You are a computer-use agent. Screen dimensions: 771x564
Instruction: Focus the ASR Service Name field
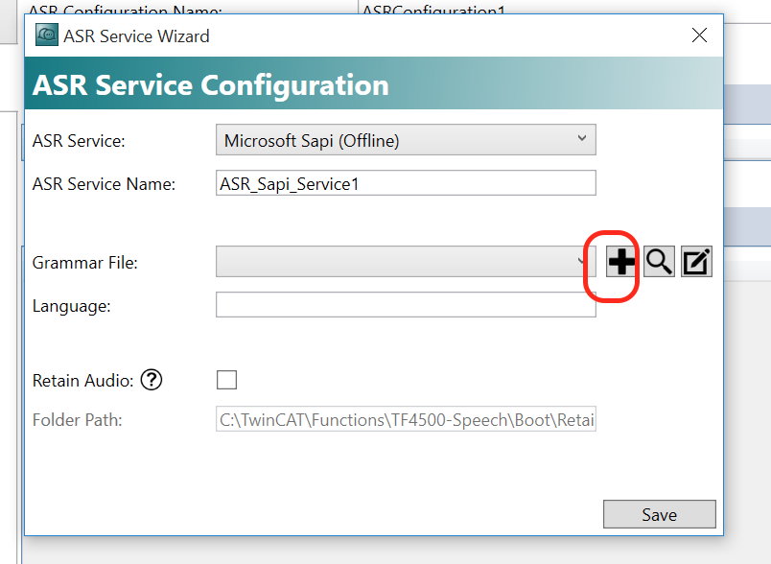pyautogui.click(x=406, y=183)
